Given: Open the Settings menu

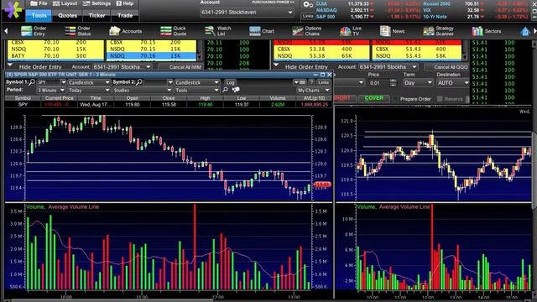Looking at the screenshot, I should [96, 3].
